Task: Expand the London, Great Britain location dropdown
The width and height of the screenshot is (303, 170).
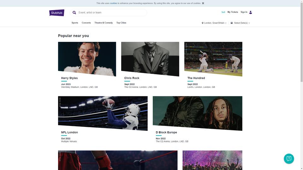Action: pos(214,23)
